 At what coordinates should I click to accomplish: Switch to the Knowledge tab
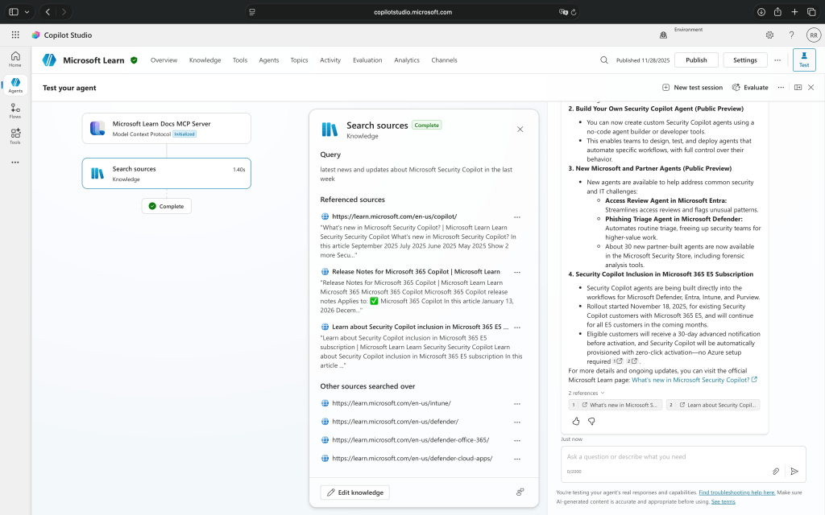point(205,60)
